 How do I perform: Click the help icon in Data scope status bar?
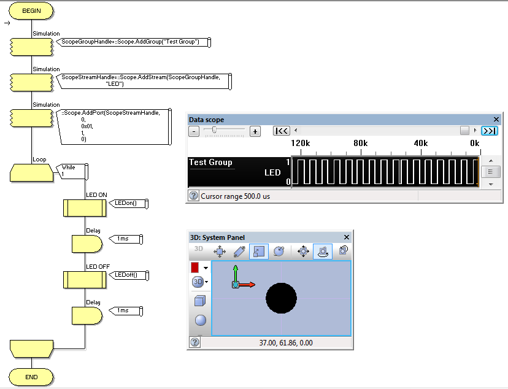pos(193,196)
